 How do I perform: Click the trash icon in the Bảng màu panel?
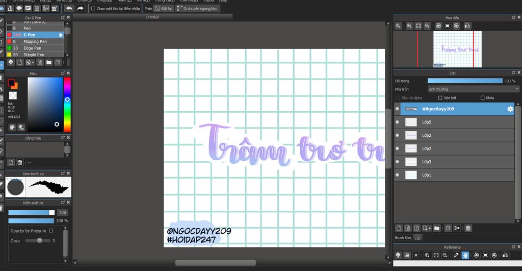pos(20,162)
